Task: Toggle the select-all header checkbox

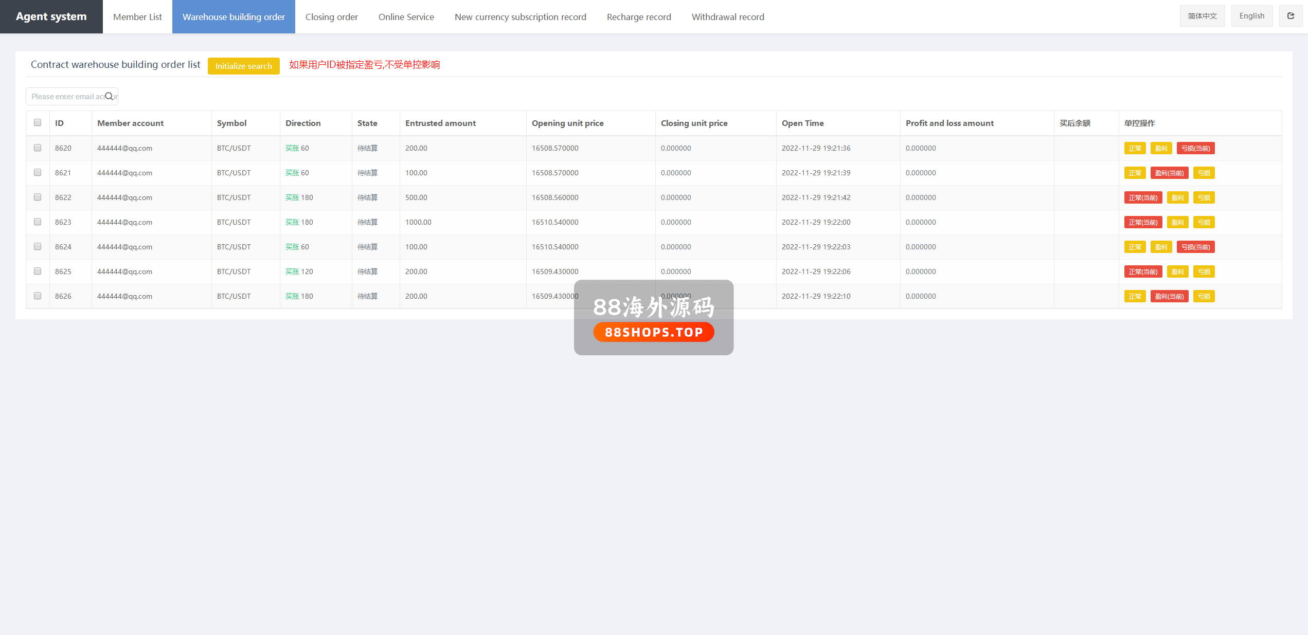Action: pos(38,122)
